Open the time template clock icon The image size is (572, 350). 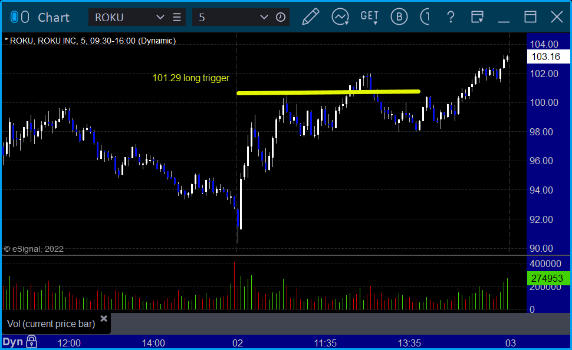[281, 17]
